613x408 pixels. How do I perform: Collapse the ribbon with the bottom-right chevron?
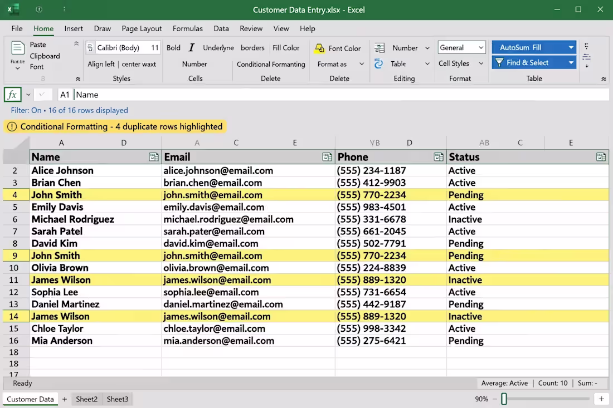[604, 79]
